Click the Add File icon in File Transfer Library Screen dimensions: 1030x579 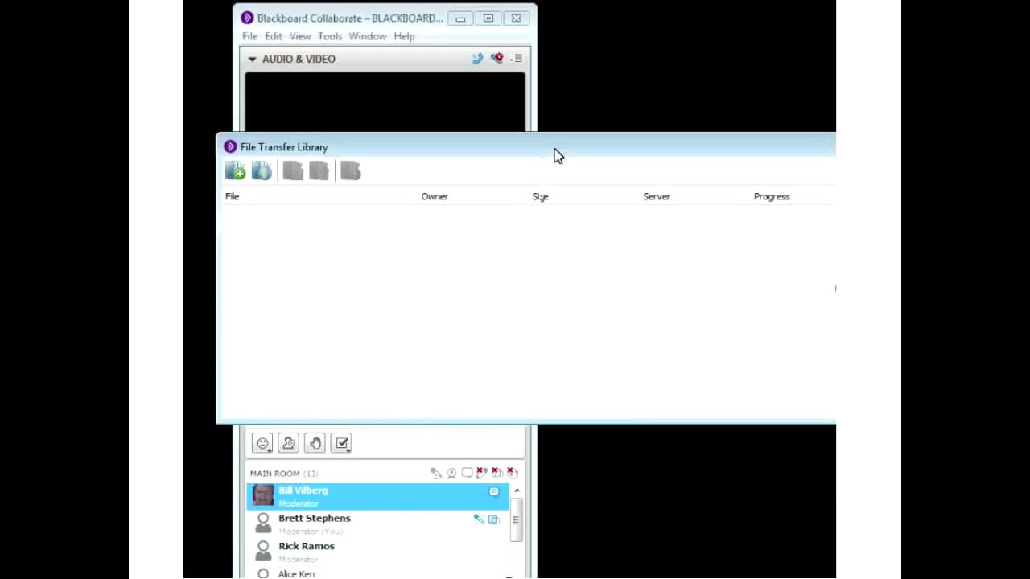click(235, 170)
